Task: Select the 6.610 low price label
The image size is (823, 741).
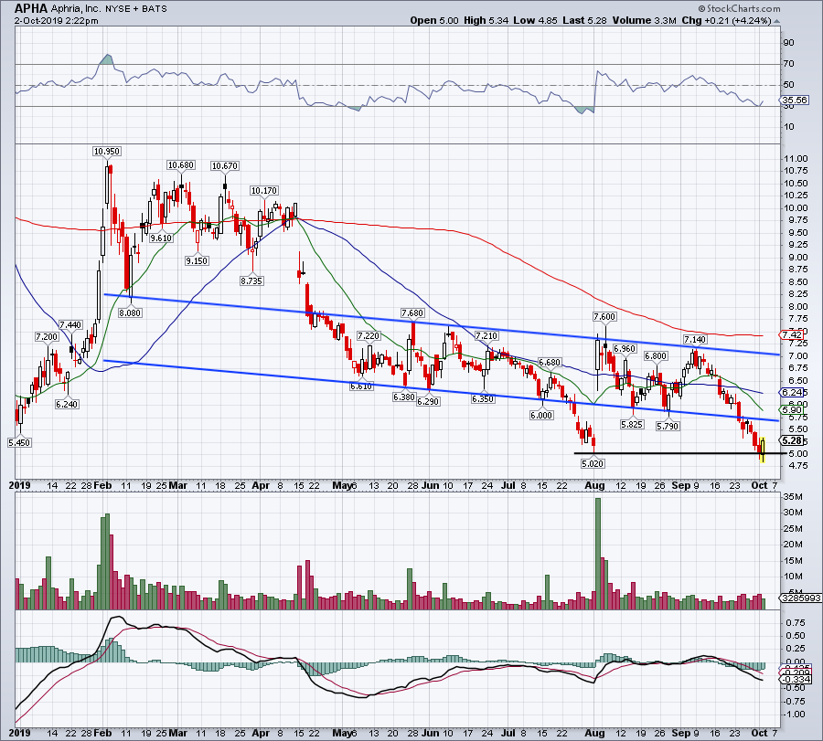Action: coord(361,386)
